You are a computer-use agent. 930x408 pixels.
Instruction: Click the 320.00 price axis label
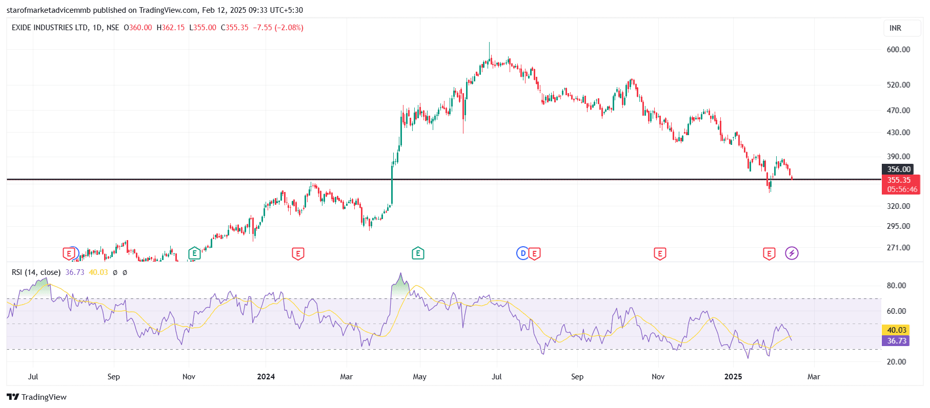pyautogui.click(x=899, y=206)
